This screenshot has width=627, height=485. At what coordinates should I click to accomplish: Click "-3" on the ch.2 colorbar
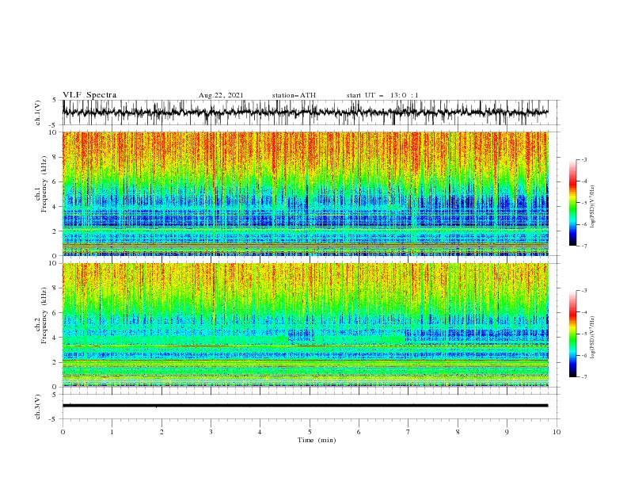584,291
